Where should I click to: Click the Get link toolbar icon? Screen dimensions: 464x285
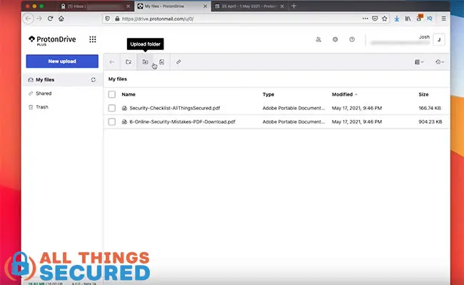(178, 62)
